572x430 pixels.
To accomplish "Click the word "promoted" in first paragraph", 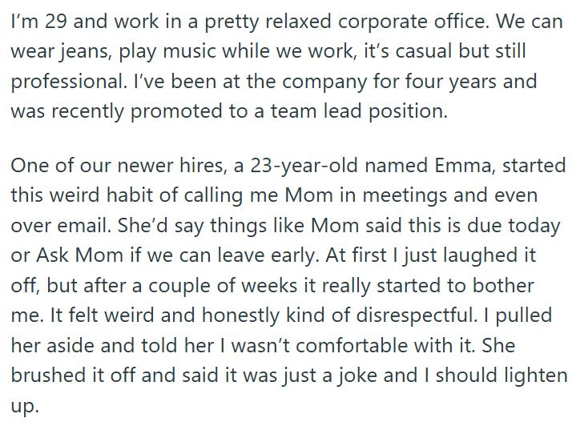I will click(176, 112).
